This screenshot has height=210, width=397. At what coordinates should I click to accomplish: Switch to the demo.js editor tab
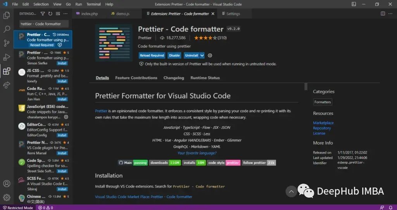123,14
